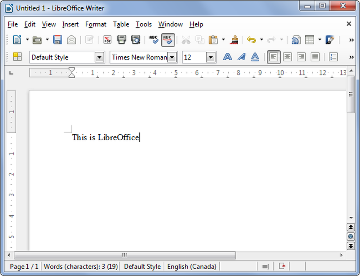Open Page Preview icon
Viewport: 360px width, 276px height.
coord(136,40)
